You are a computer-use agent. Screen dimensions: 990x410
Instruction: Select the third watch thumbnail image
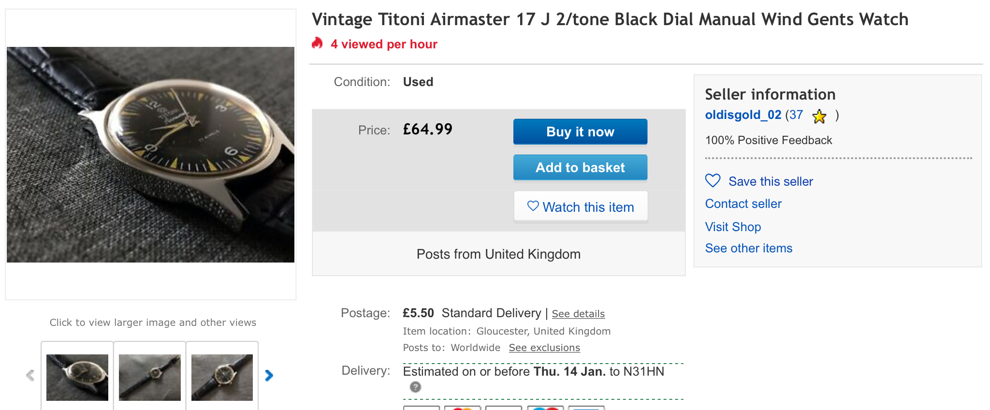pyautogui.click(x=222, y=377)
